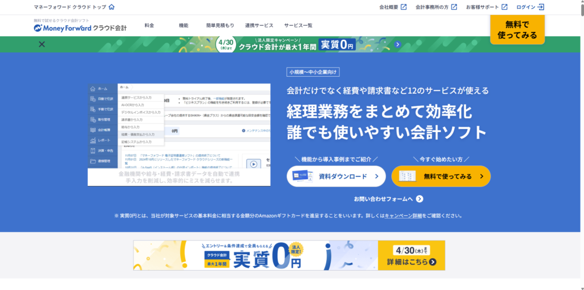This screenshot has width=584, height=290.
Task: Click the hero section's orange 無料で使ってみる button
Action: click(x=441, y=176)
